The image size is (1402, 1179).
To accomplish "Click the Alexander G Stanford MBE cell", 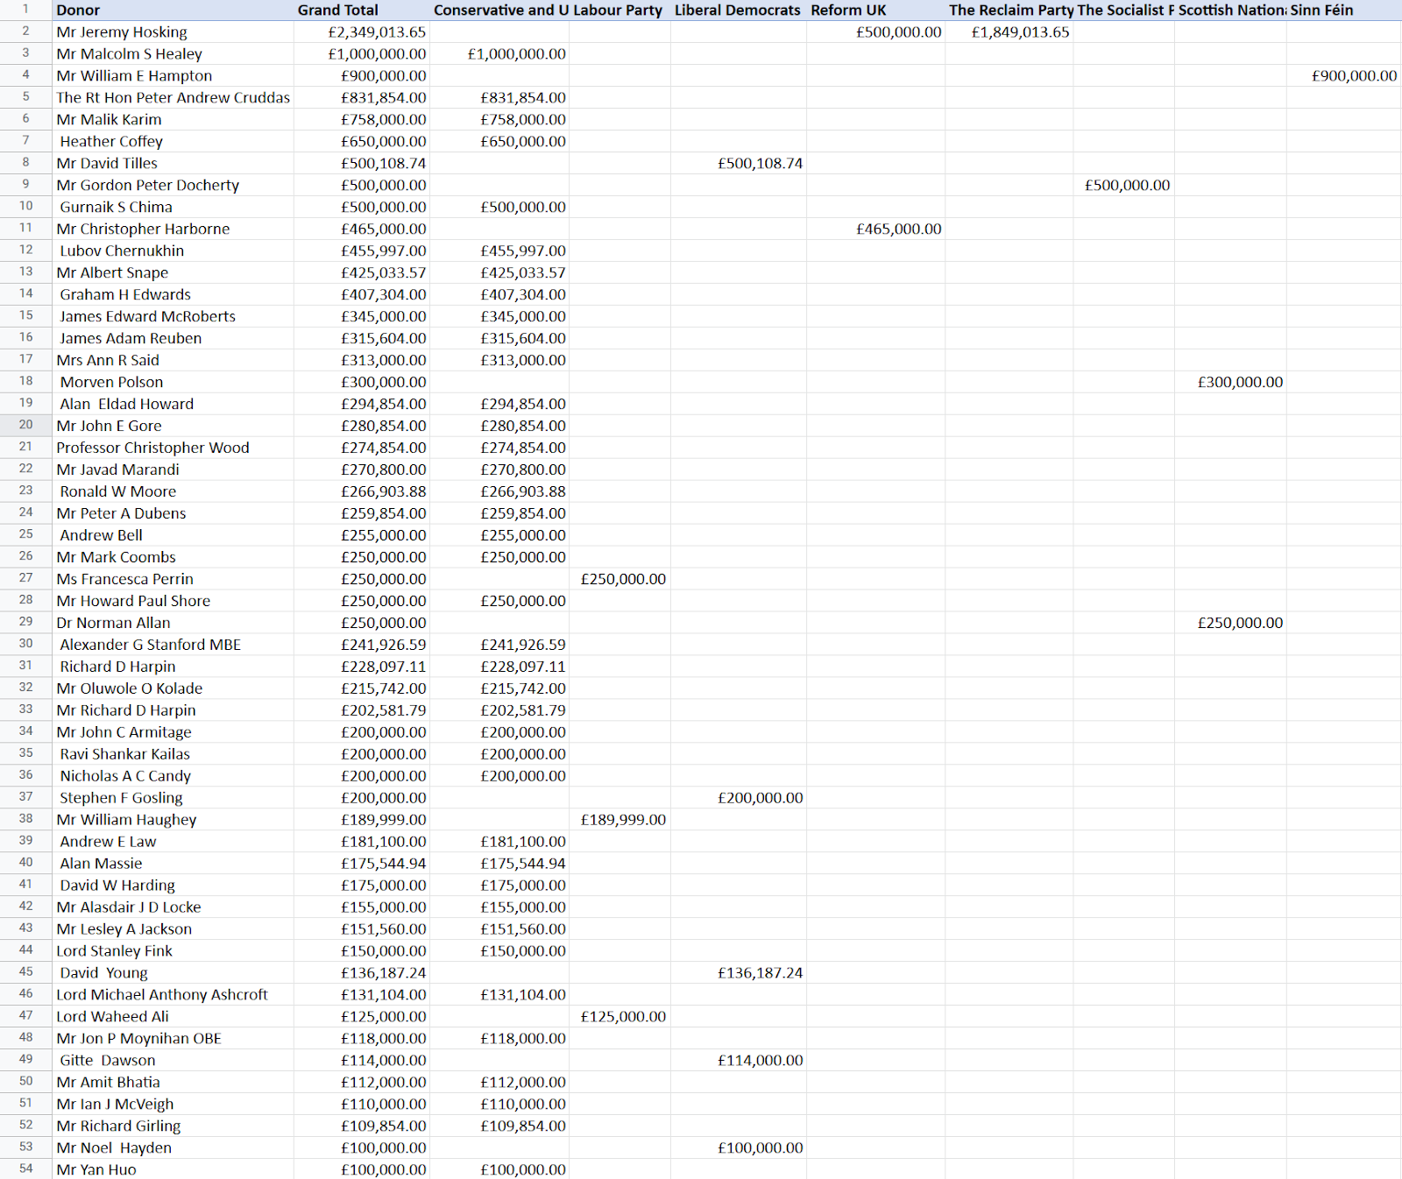I will click(x=173, y=646).
